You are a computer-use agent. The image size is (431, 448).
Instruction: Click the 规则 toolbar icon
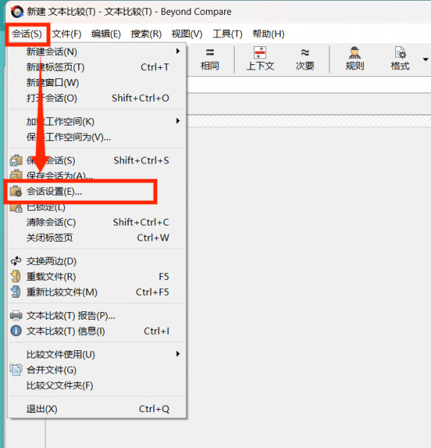(355, 60)
